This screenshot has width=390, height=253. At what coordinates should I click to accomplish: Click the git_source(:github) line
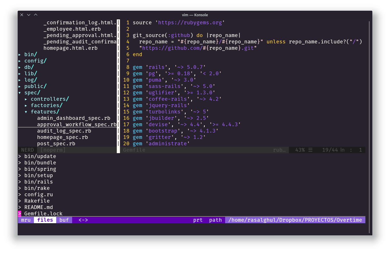[x=187, y=35]
